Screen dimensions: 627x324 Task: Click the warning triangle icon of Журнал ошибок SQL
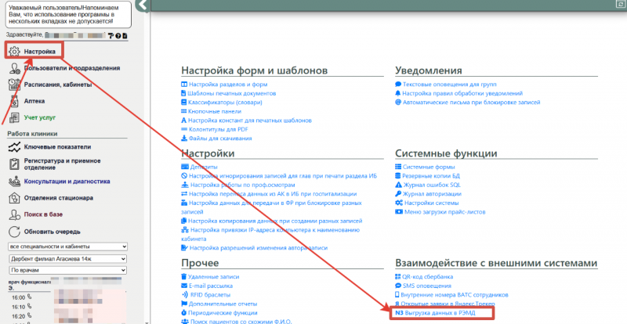point(398,185)
